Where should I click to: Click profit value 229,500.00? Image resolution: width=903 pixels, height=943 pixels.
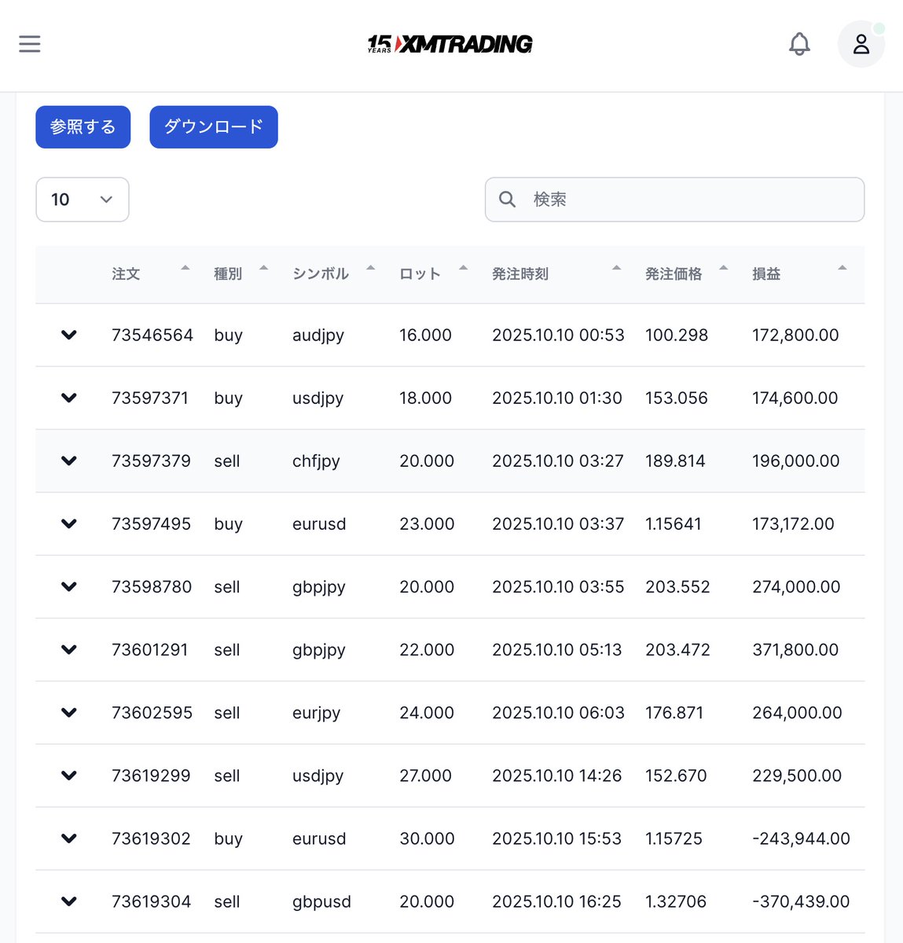tap(797, 775)
